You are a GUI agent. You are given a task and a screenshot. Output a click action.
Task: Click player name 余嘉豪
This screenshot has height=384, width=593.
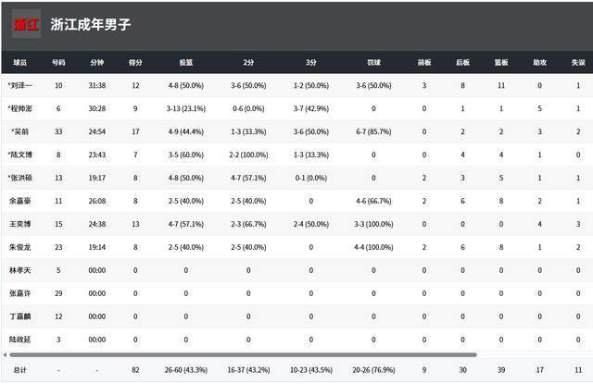click(x=20, y=200)
